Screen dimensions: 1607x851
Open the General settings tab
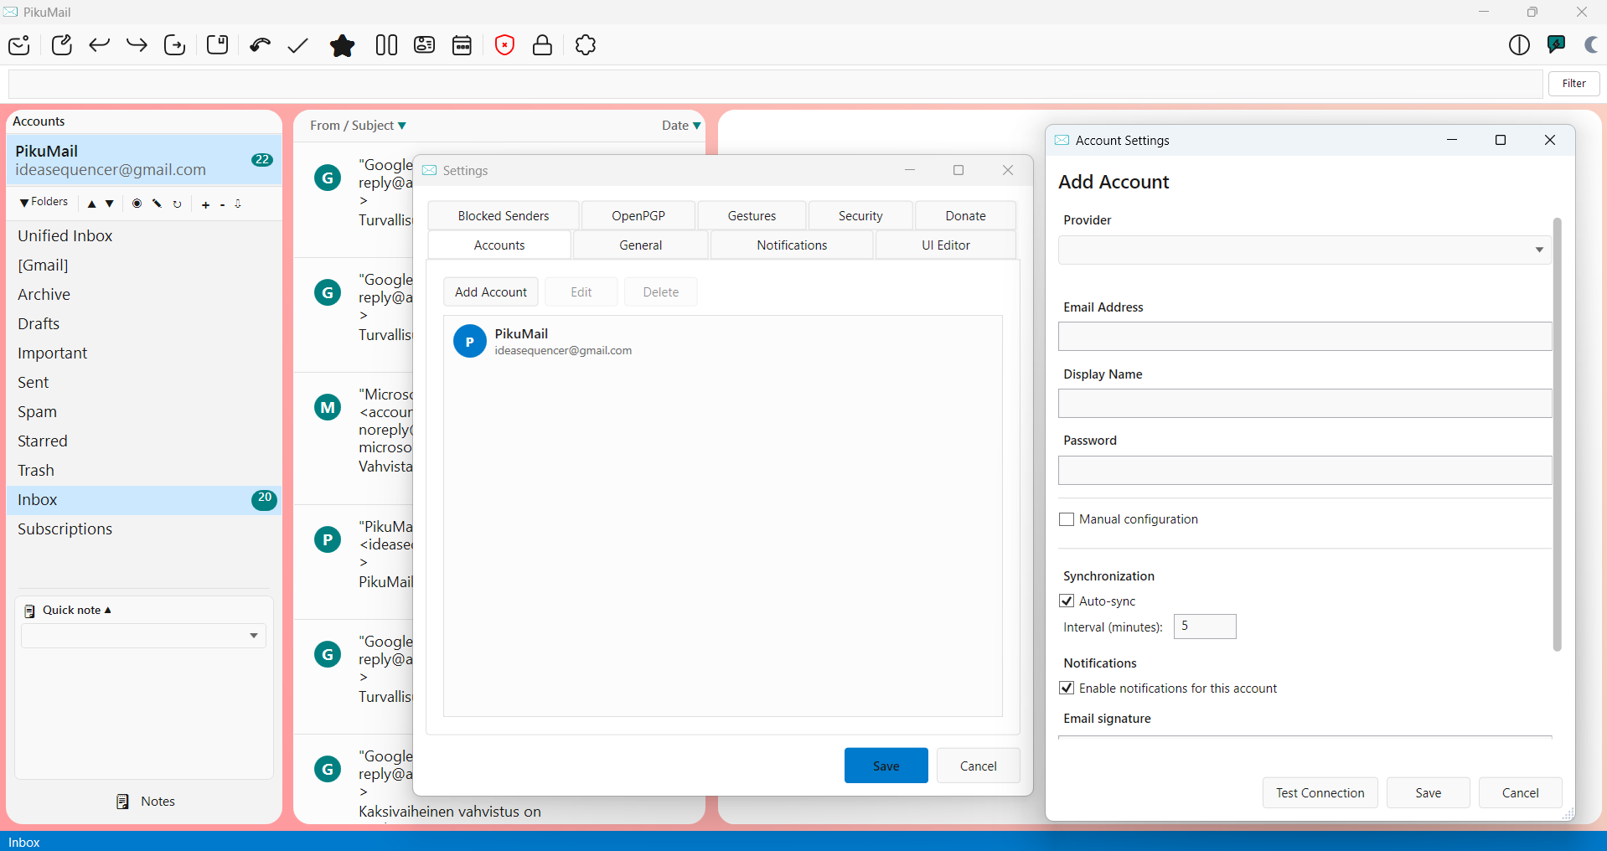click(x=641, y=245)
